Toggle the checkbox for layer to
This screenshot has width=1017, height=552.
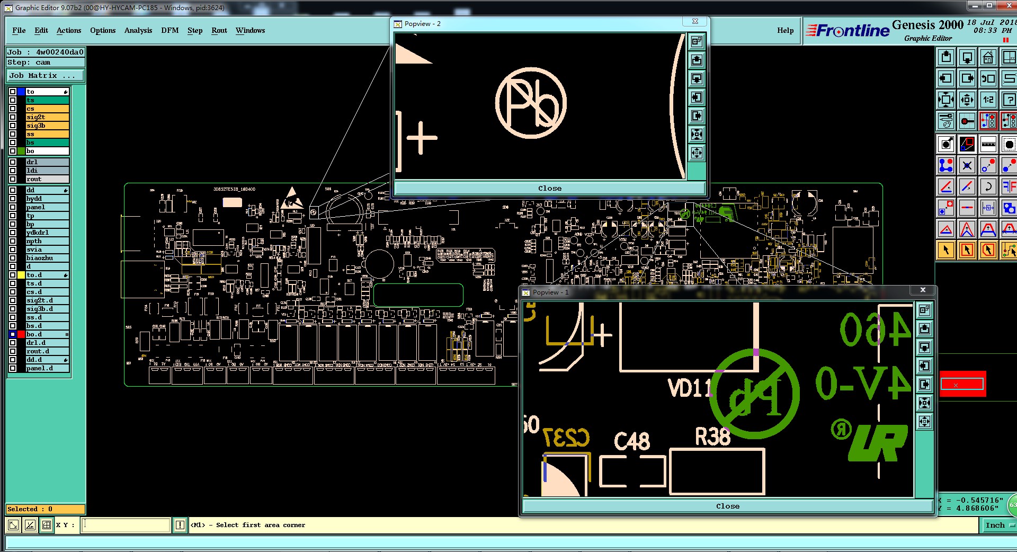tap(13, 92)
